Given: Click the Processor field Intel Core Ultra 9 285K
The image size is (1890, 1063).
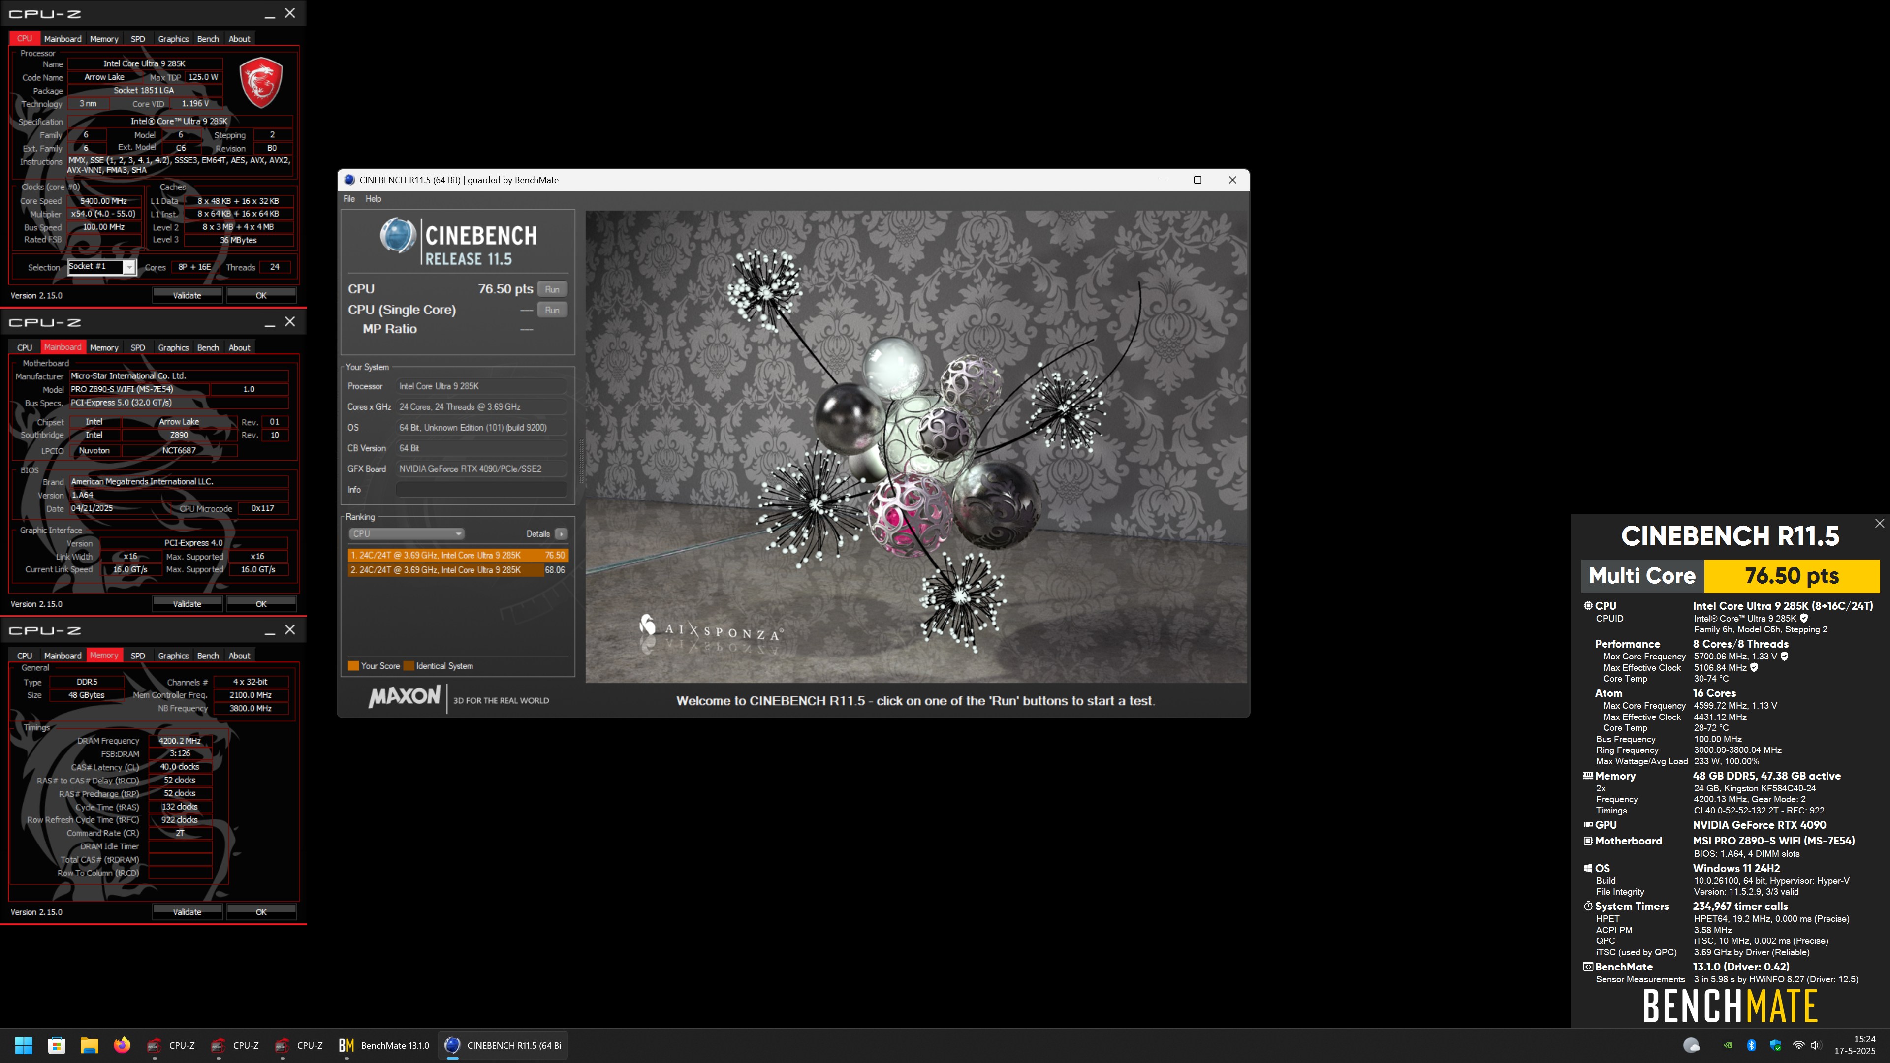Looking at the screenshot, I should click(481, 386).
